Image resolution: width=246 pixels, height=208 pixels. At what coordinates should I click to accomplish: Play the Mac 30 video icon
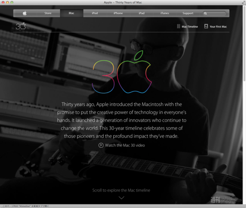[101, 145]
